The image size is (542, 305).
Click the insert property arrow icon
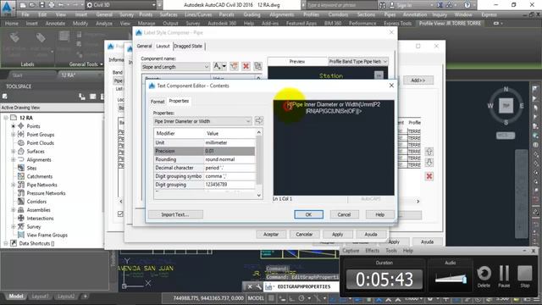click(x=258, y=120)
